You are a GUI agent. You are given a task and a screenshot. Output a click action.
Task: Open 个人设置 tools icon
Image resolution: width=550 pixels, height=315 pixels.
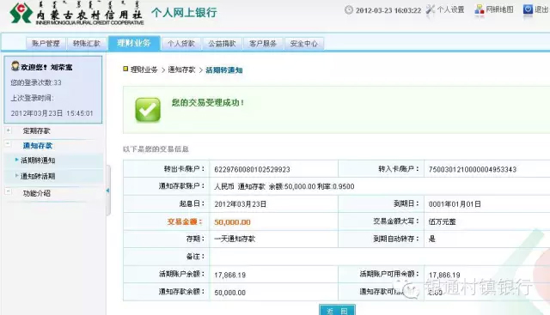[x=431, y=9]
